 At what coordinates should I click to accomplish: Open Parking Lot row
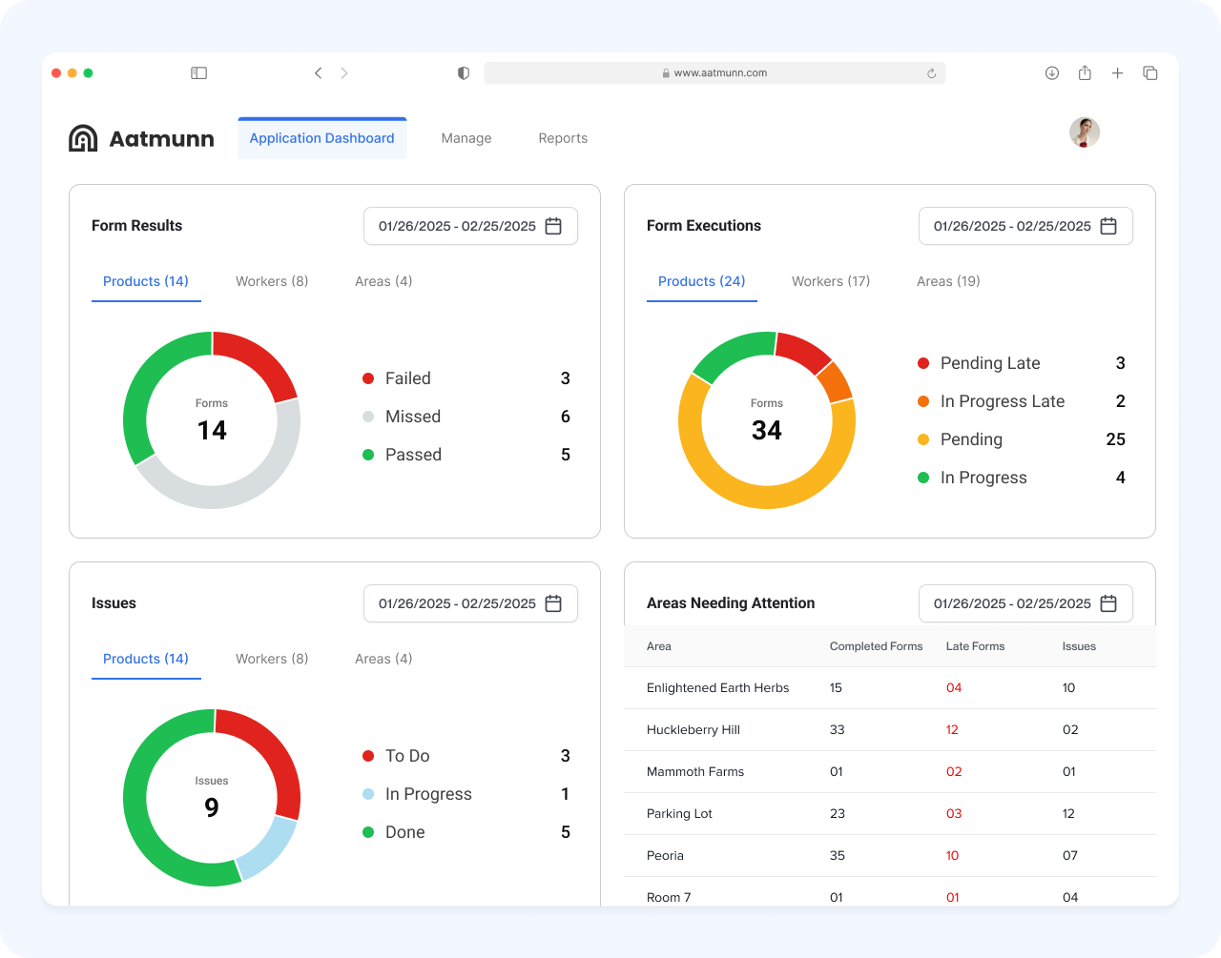pos(890,814)
